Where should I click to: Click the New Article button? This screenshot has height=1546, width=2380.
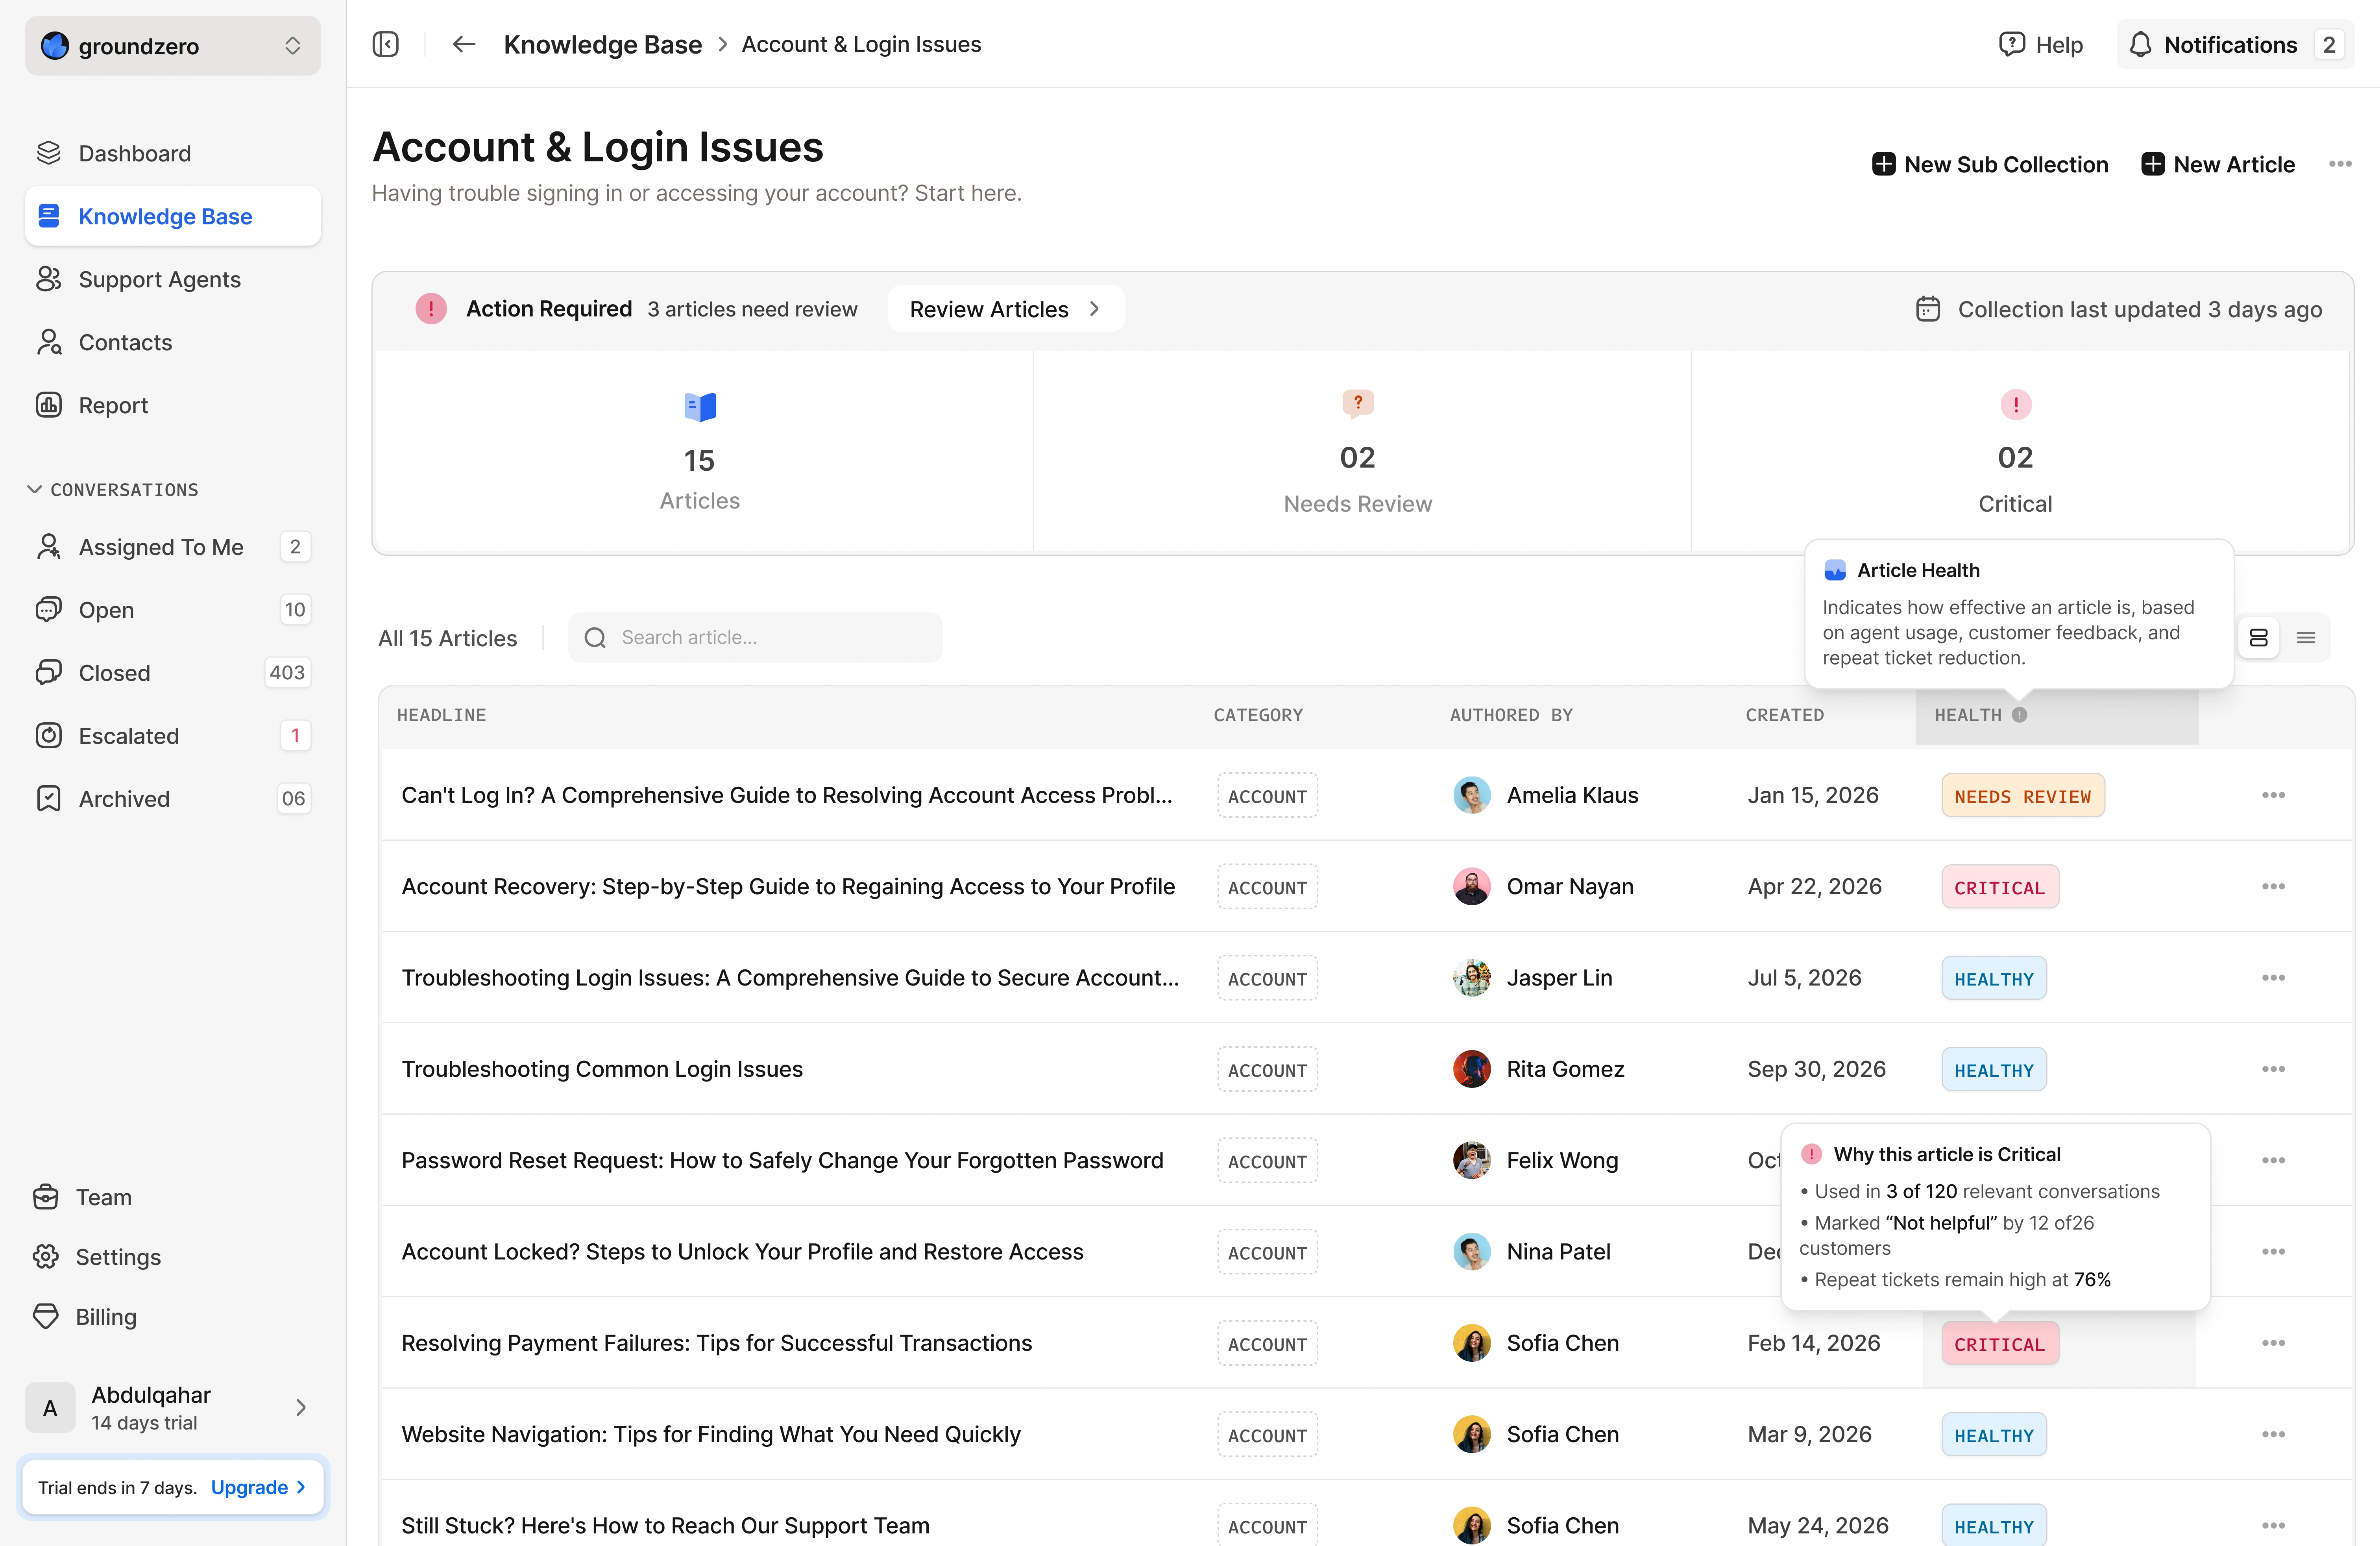pos(2217,164)
